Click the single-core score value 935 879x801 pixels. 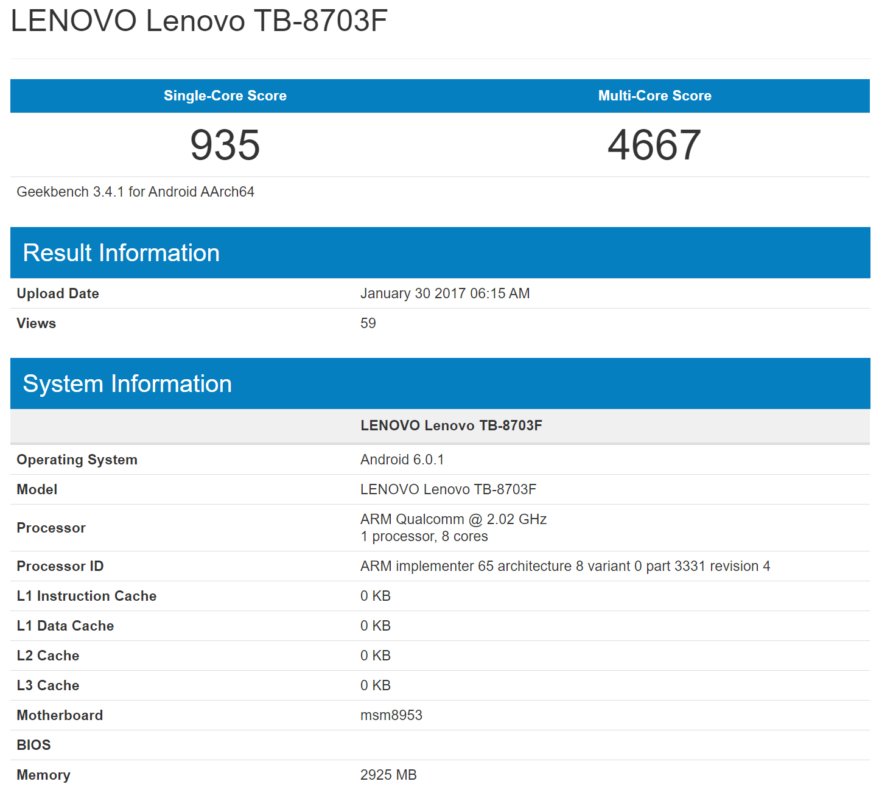coord(225,145)
